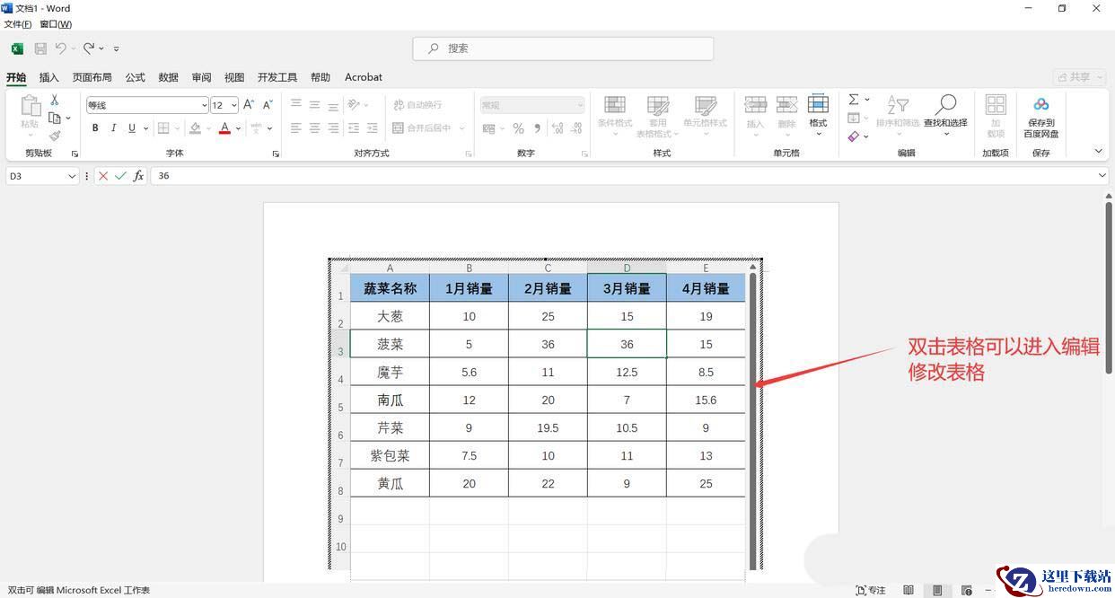Open the font size dropdown showing 12

pyautogui.click(x=234, y=105)
